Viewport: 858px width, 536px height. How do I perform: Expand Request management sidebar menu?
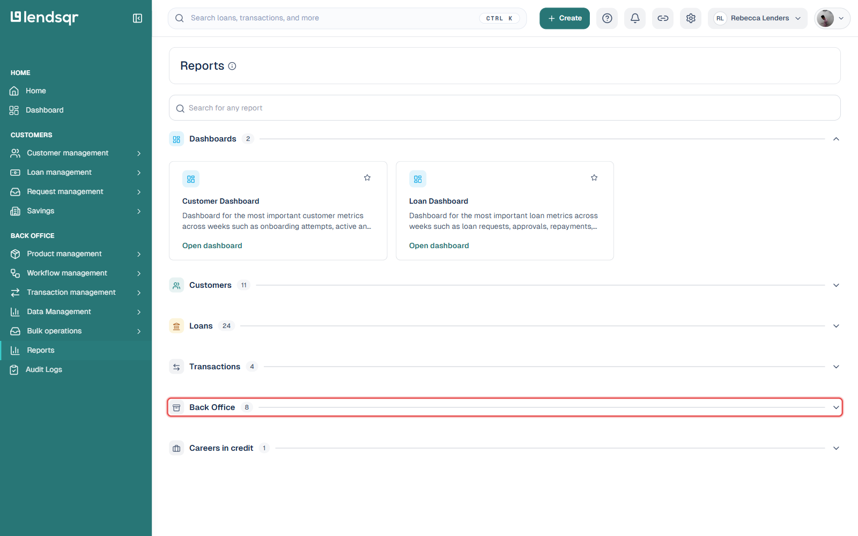pyautogui.click(x=76, y=191)
